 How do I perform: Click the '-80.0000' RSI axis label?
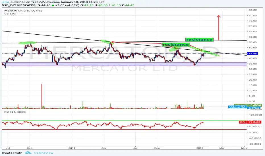(255, 144)
